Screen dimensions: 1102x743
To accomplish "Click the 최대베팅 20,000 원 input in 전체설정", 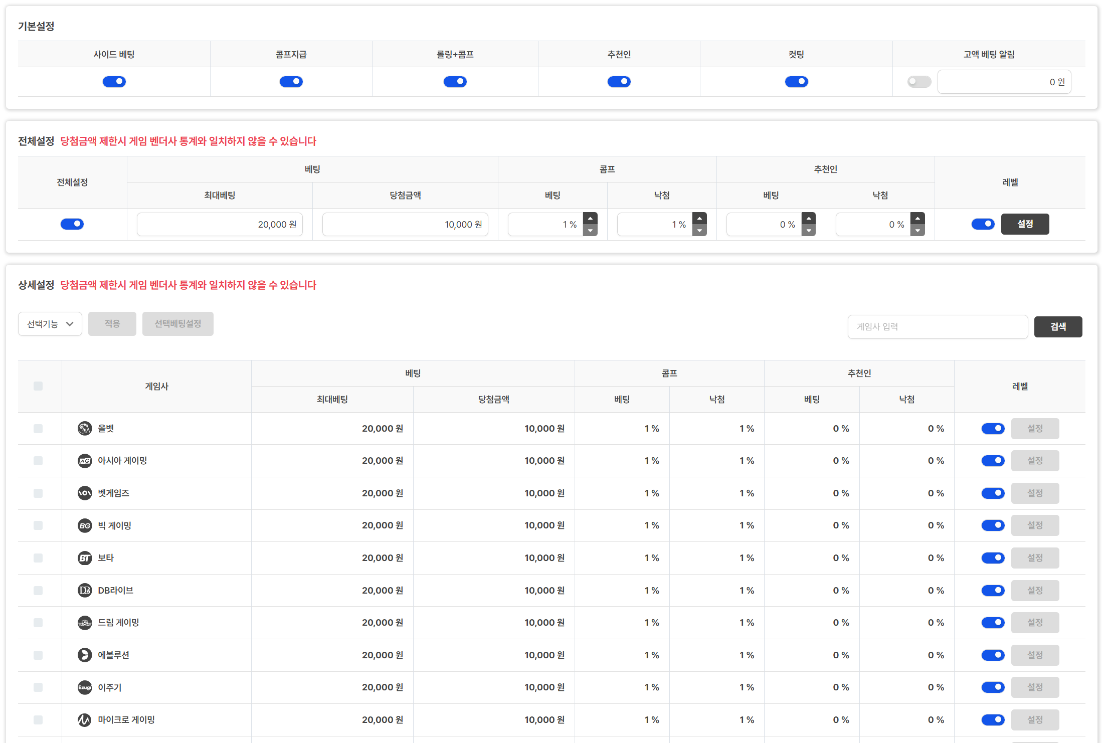I will click(x=220, y=224).
